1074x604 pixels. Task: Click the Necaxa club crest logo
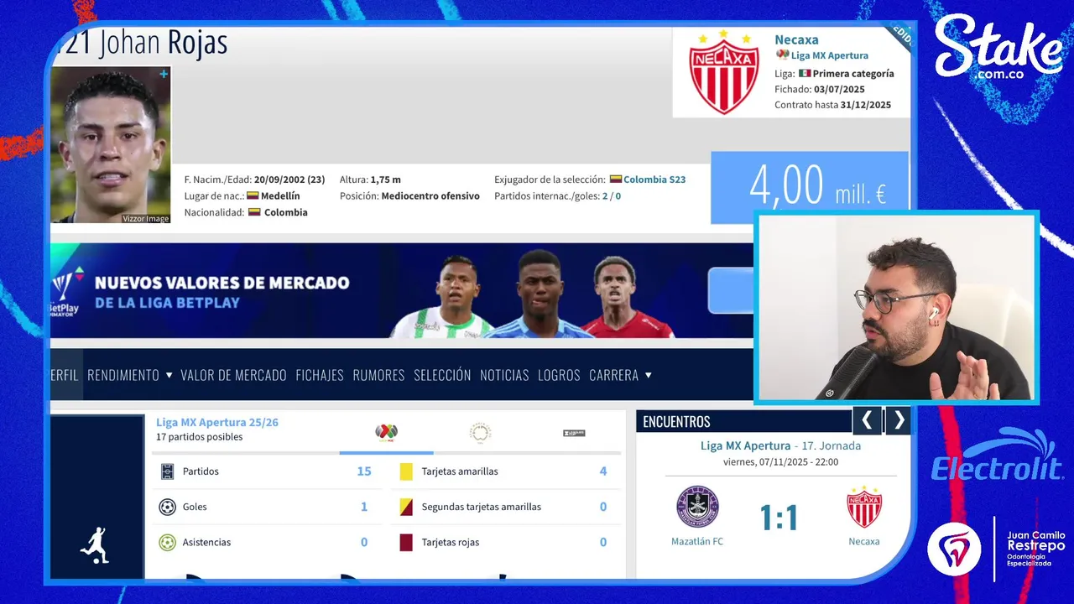coord(723,72)
